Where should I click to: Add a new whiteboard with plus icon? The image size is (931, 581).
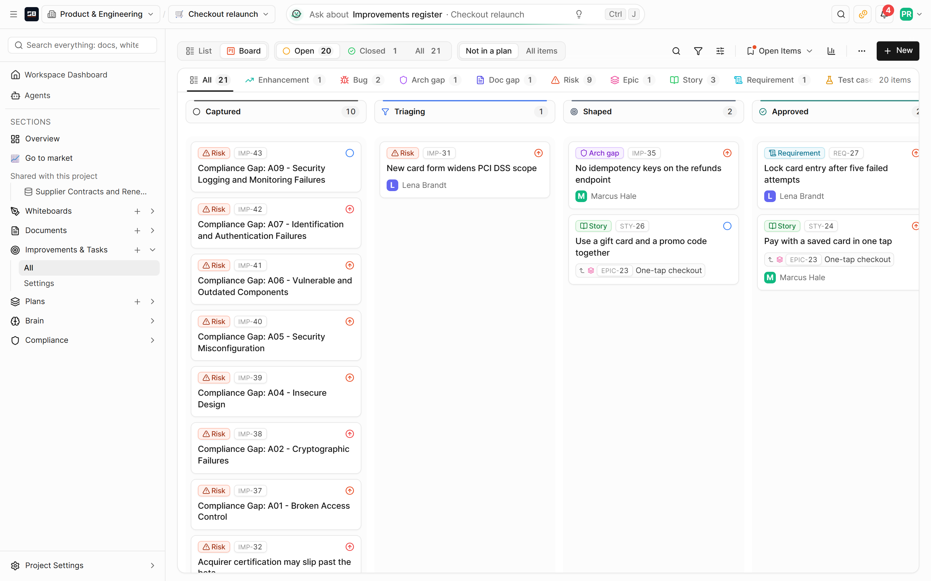[x=137, y=211]
